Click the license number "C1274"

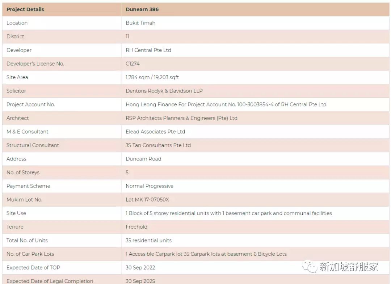pos(133,64)
